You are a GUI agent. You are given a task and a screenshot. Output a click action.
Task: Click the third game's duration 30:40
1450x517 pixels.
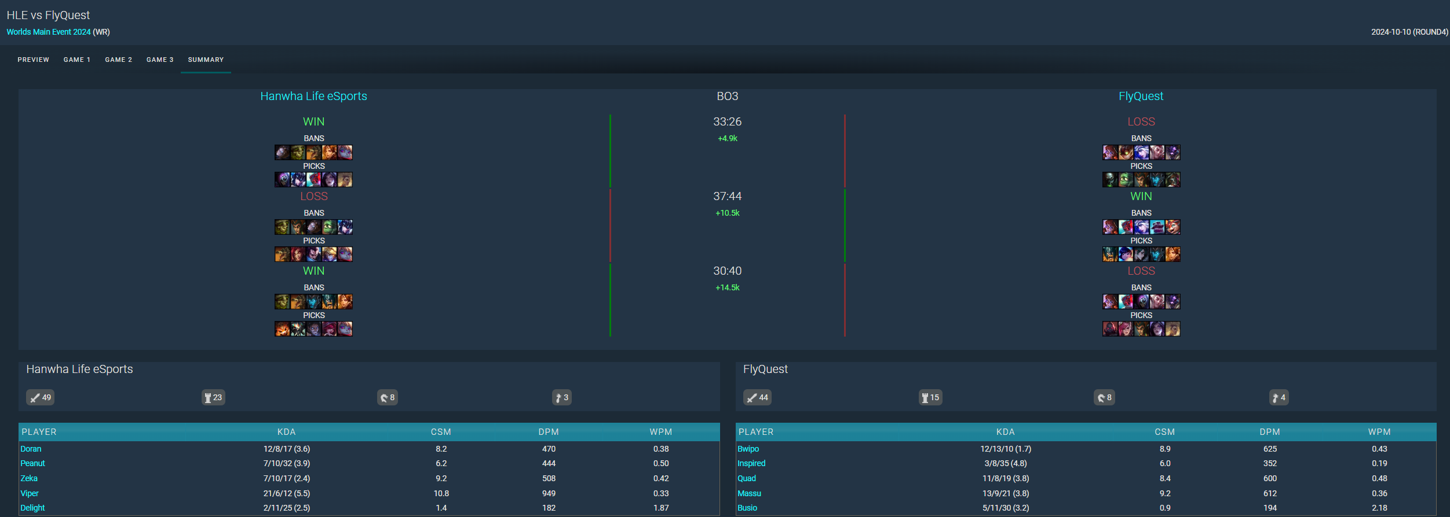click(x=727, y=271)
